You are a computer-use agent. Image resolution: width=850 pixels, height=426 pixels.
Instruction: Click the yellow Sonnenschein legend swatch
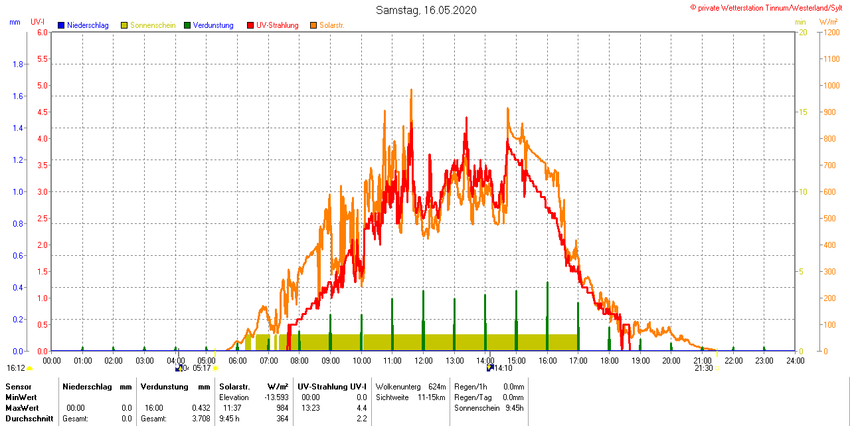[x=124, y=25]
